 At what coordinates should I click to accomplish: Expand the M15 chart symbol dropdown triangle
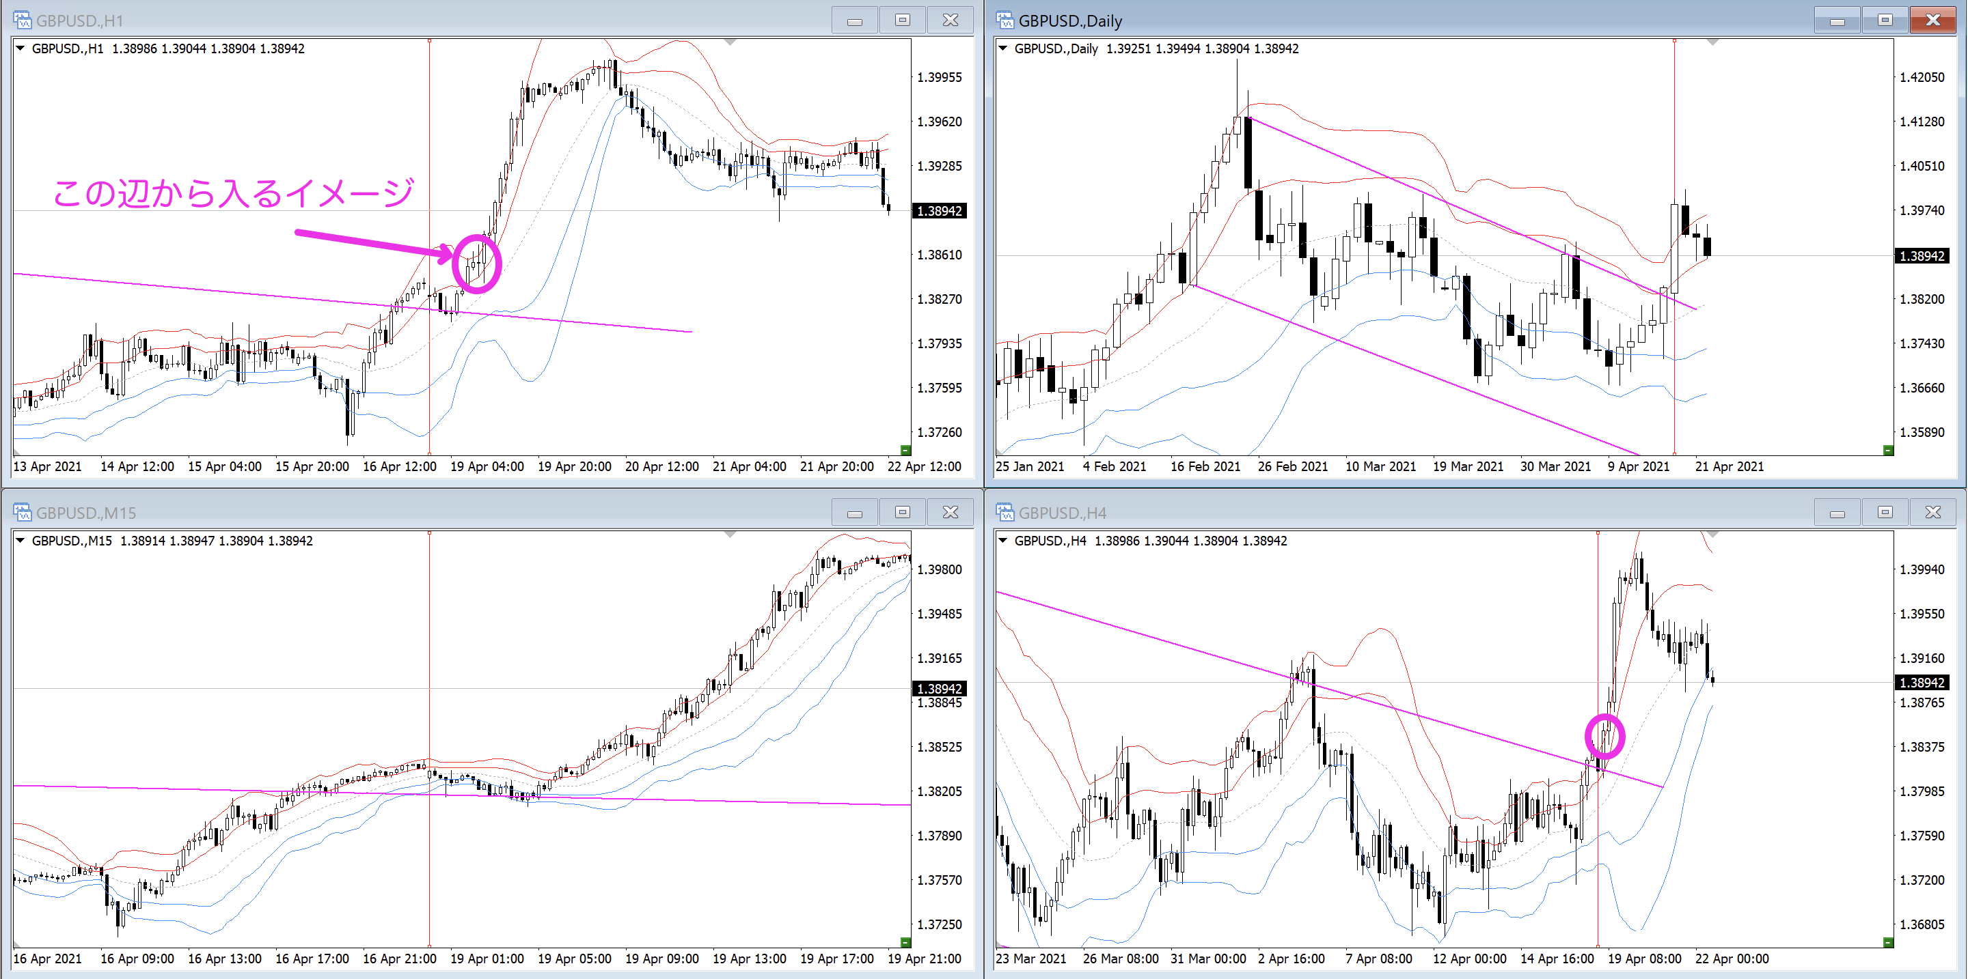[20, 540]
